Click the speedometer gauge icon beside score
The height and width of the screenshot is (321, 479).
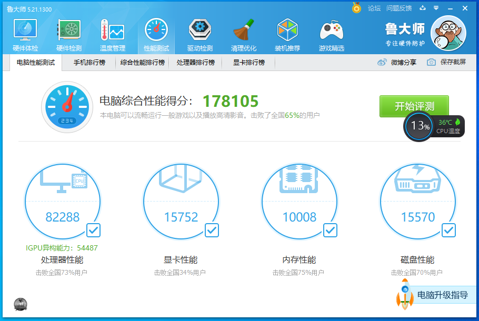(x=67, y=107)
